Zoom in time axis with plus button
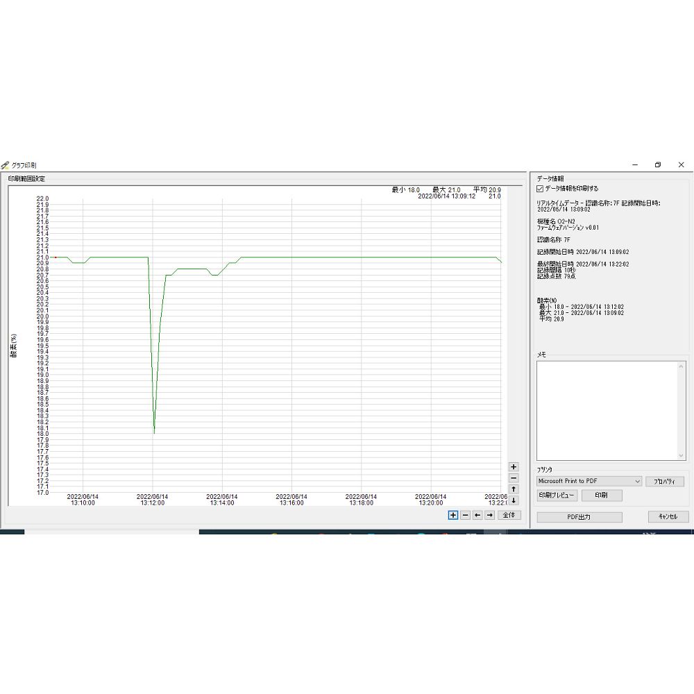This screenshot has height=694, width=694. (x=453, y=515)
